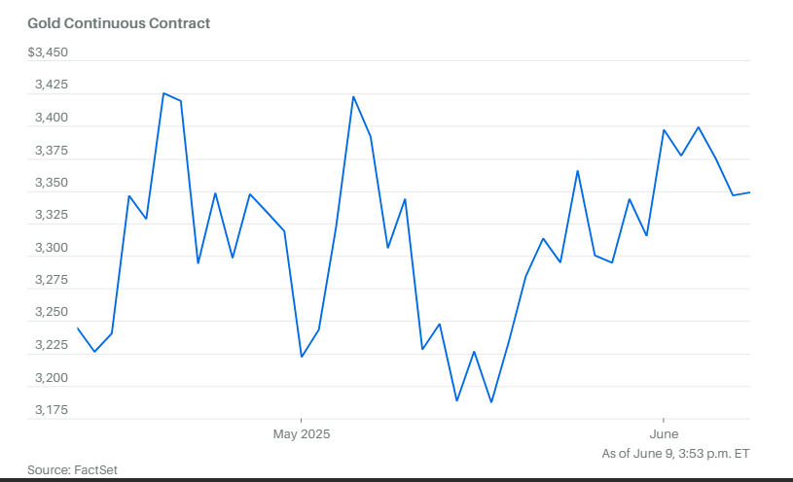Click the May 2025 date label
Screen dimensions: 793x482
click(302, 434)
